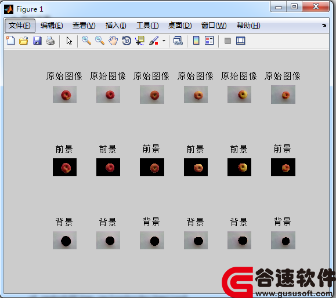
Task: Click sixth 原始图像 title text
Action: click(x=283, y=76)
